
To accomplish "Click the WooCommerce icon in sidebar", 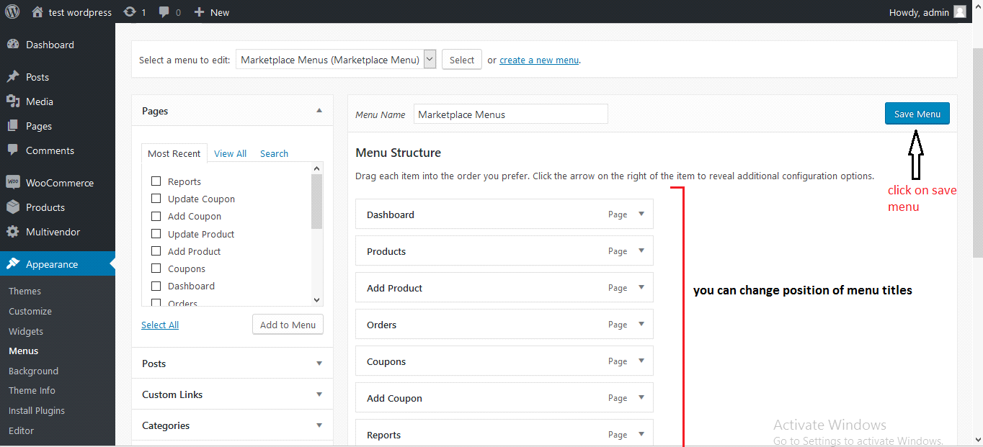I will pos(13,183).
